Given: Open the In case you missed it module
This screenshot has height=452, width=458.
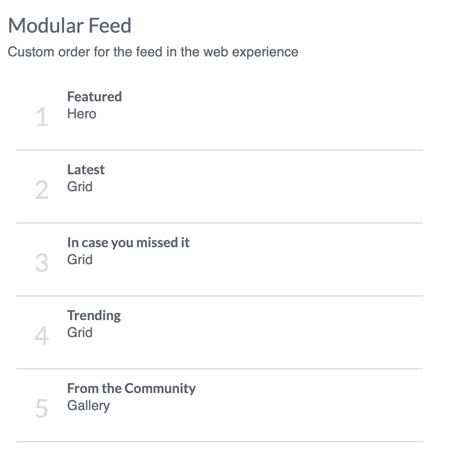Looking at the screenshot, I should [128, 243].
